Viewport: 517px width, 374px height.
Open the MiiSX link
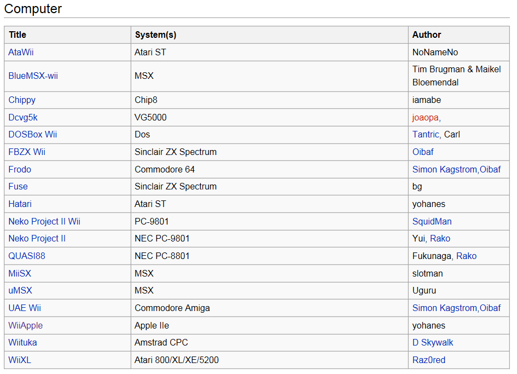click(x=20, y=274)
